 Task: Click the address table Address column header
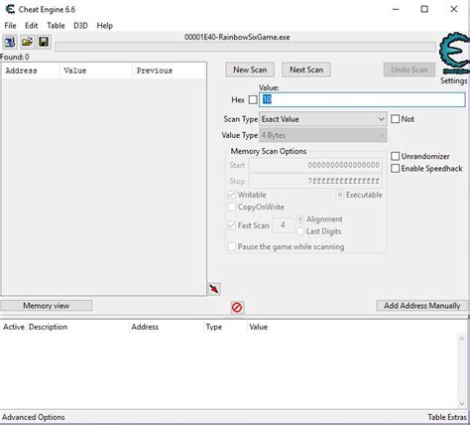[x=145, y=327]
